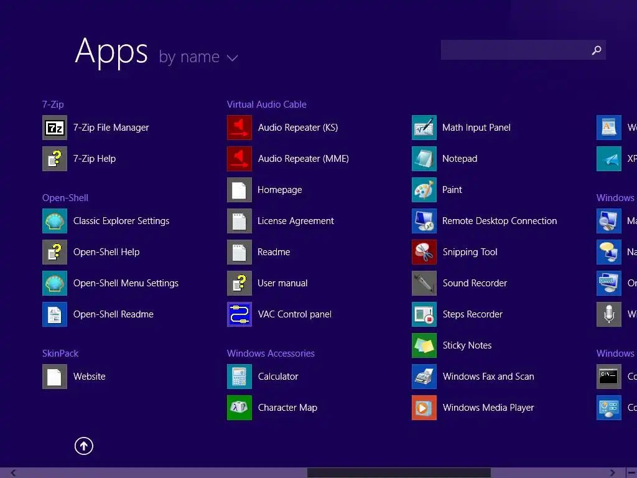Open the Sticky Notes icon
Viewport: 637px width, 478px height.
pyautogui.click(x=424, y=345)
